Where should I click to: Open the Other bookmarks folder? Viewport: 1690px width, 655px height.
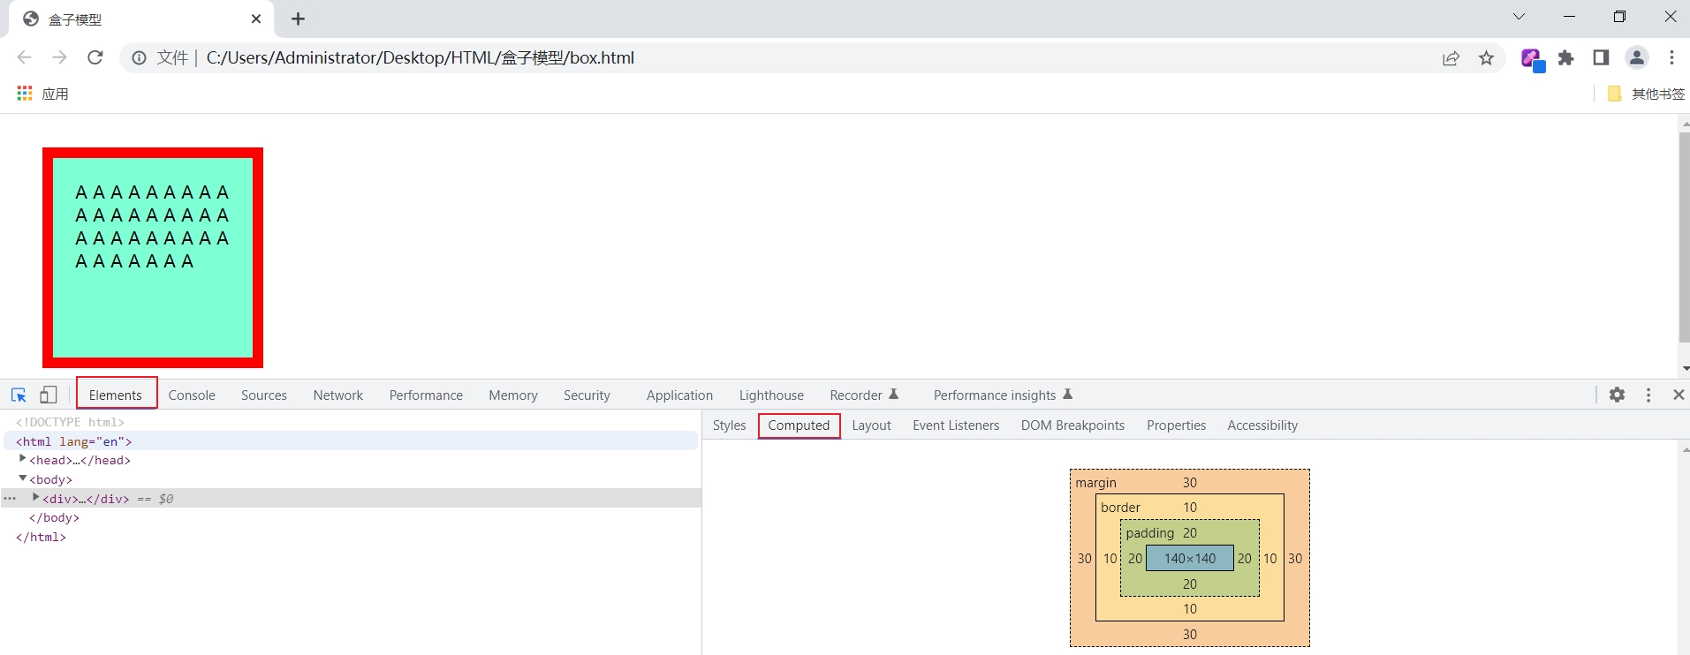[x=1647, y=94]
